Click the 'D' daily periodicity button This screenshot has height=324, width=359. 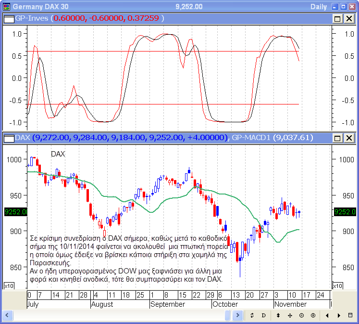(263, 315)
